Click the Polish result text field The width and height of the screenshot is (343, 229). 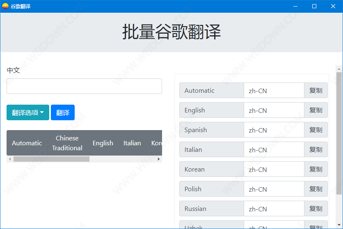tap(274, 189)
